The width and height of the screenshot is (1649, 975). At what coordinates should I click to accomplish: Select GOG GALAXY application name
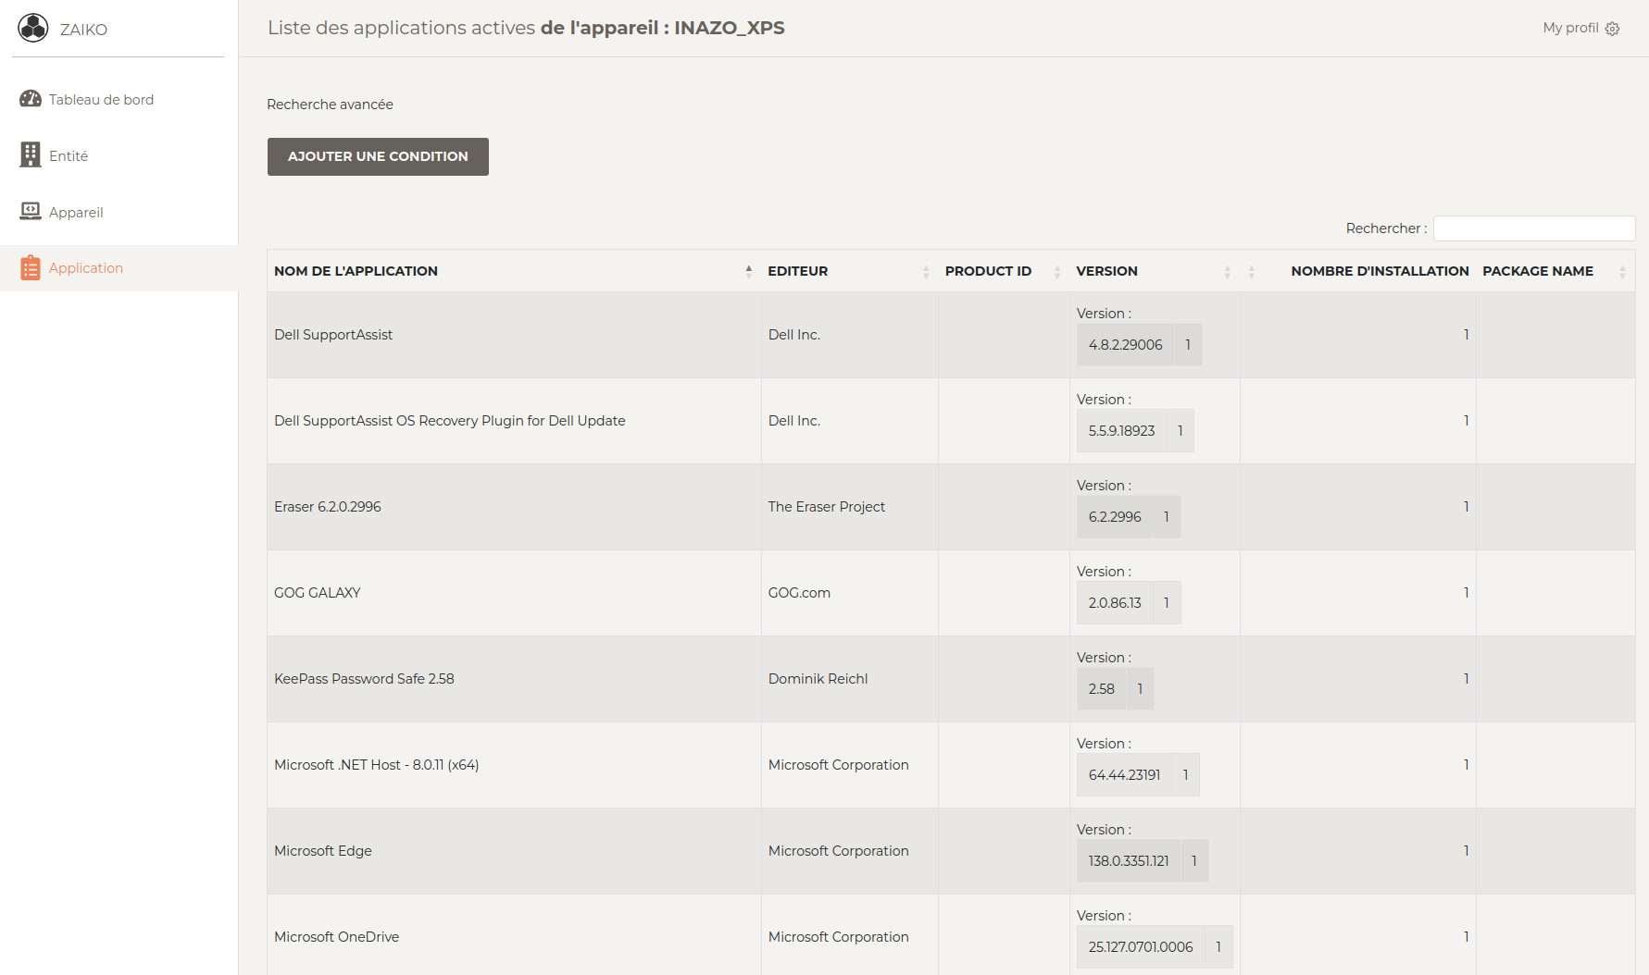[318, 593]
